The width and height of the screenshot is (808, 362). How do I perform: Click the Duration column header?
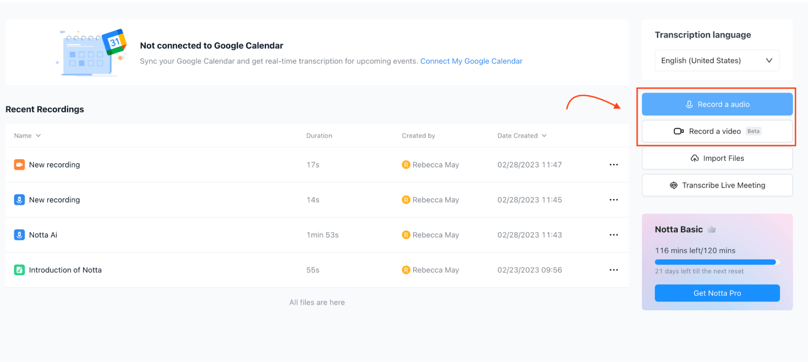tap(319, 135)
